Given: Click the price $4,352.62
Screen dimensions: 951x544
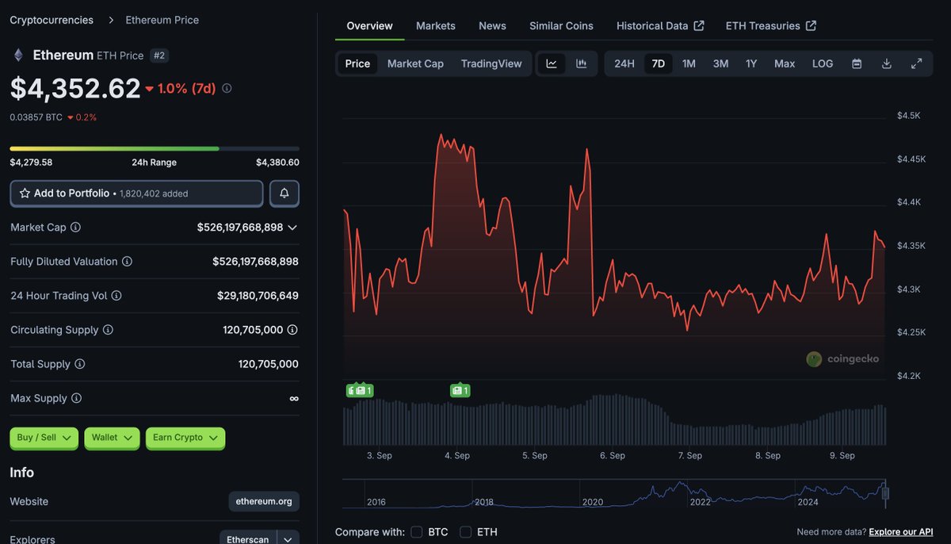Looking at the screenshot, I should tap(75, 88).
